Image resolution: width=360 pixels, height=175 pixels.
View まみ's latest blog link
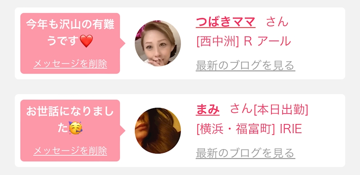coord(246,153)
